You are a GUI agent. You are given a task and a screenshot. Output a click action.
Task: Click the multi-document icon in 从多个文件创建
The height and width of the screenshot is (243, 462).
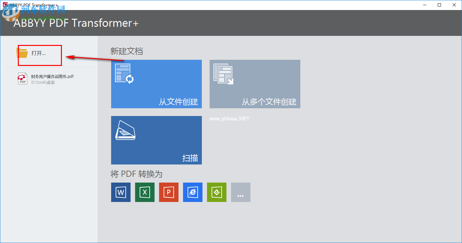pos(223,74)
